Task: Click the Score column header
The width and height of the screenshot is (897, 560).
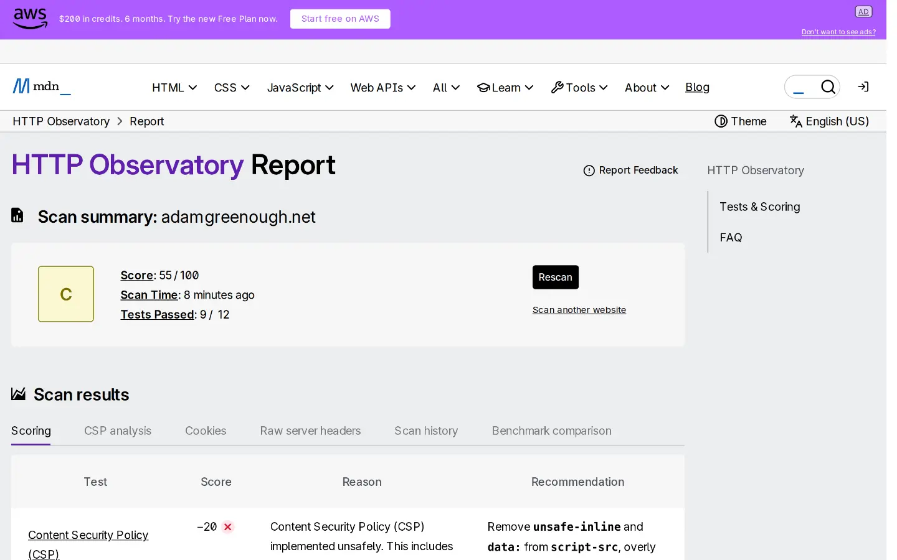Action: tap(216, 482)
